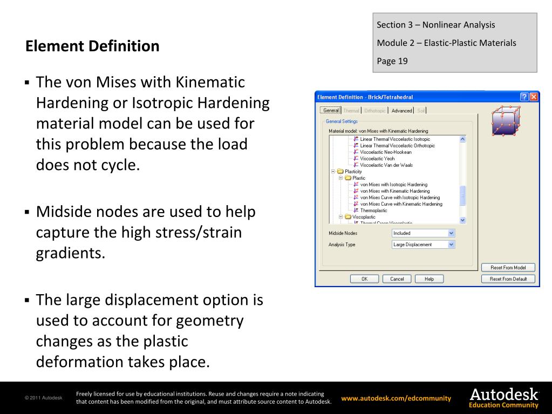Click Reset From Default button
This screenshot has height=414, width=552.
[508, 279]
